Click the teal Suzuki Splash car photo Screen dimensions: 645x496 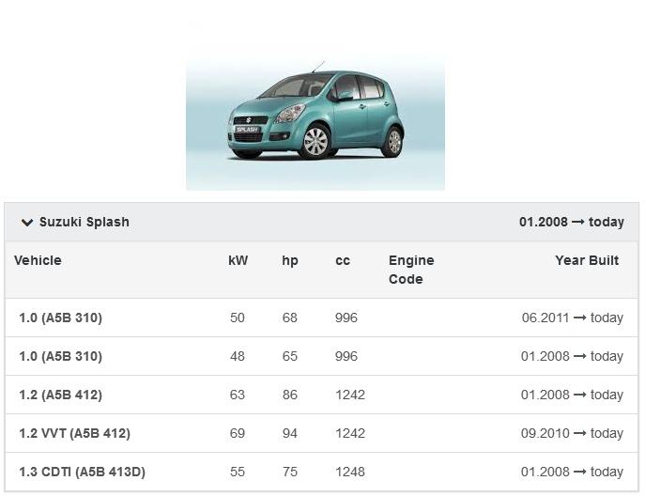(315, 118)
